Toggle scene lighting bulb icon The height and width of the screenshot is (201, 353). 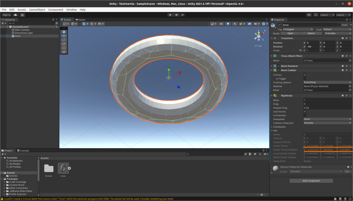coord(228,24)
